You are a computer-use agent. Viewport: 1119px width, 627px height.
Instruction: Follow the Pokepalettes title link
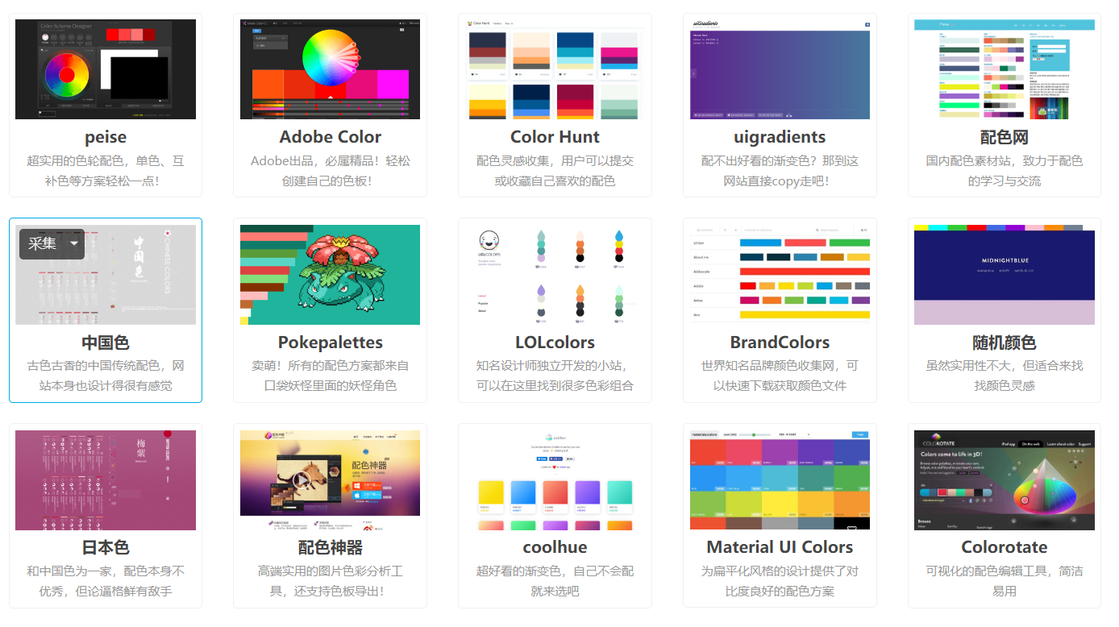point(331,343)
